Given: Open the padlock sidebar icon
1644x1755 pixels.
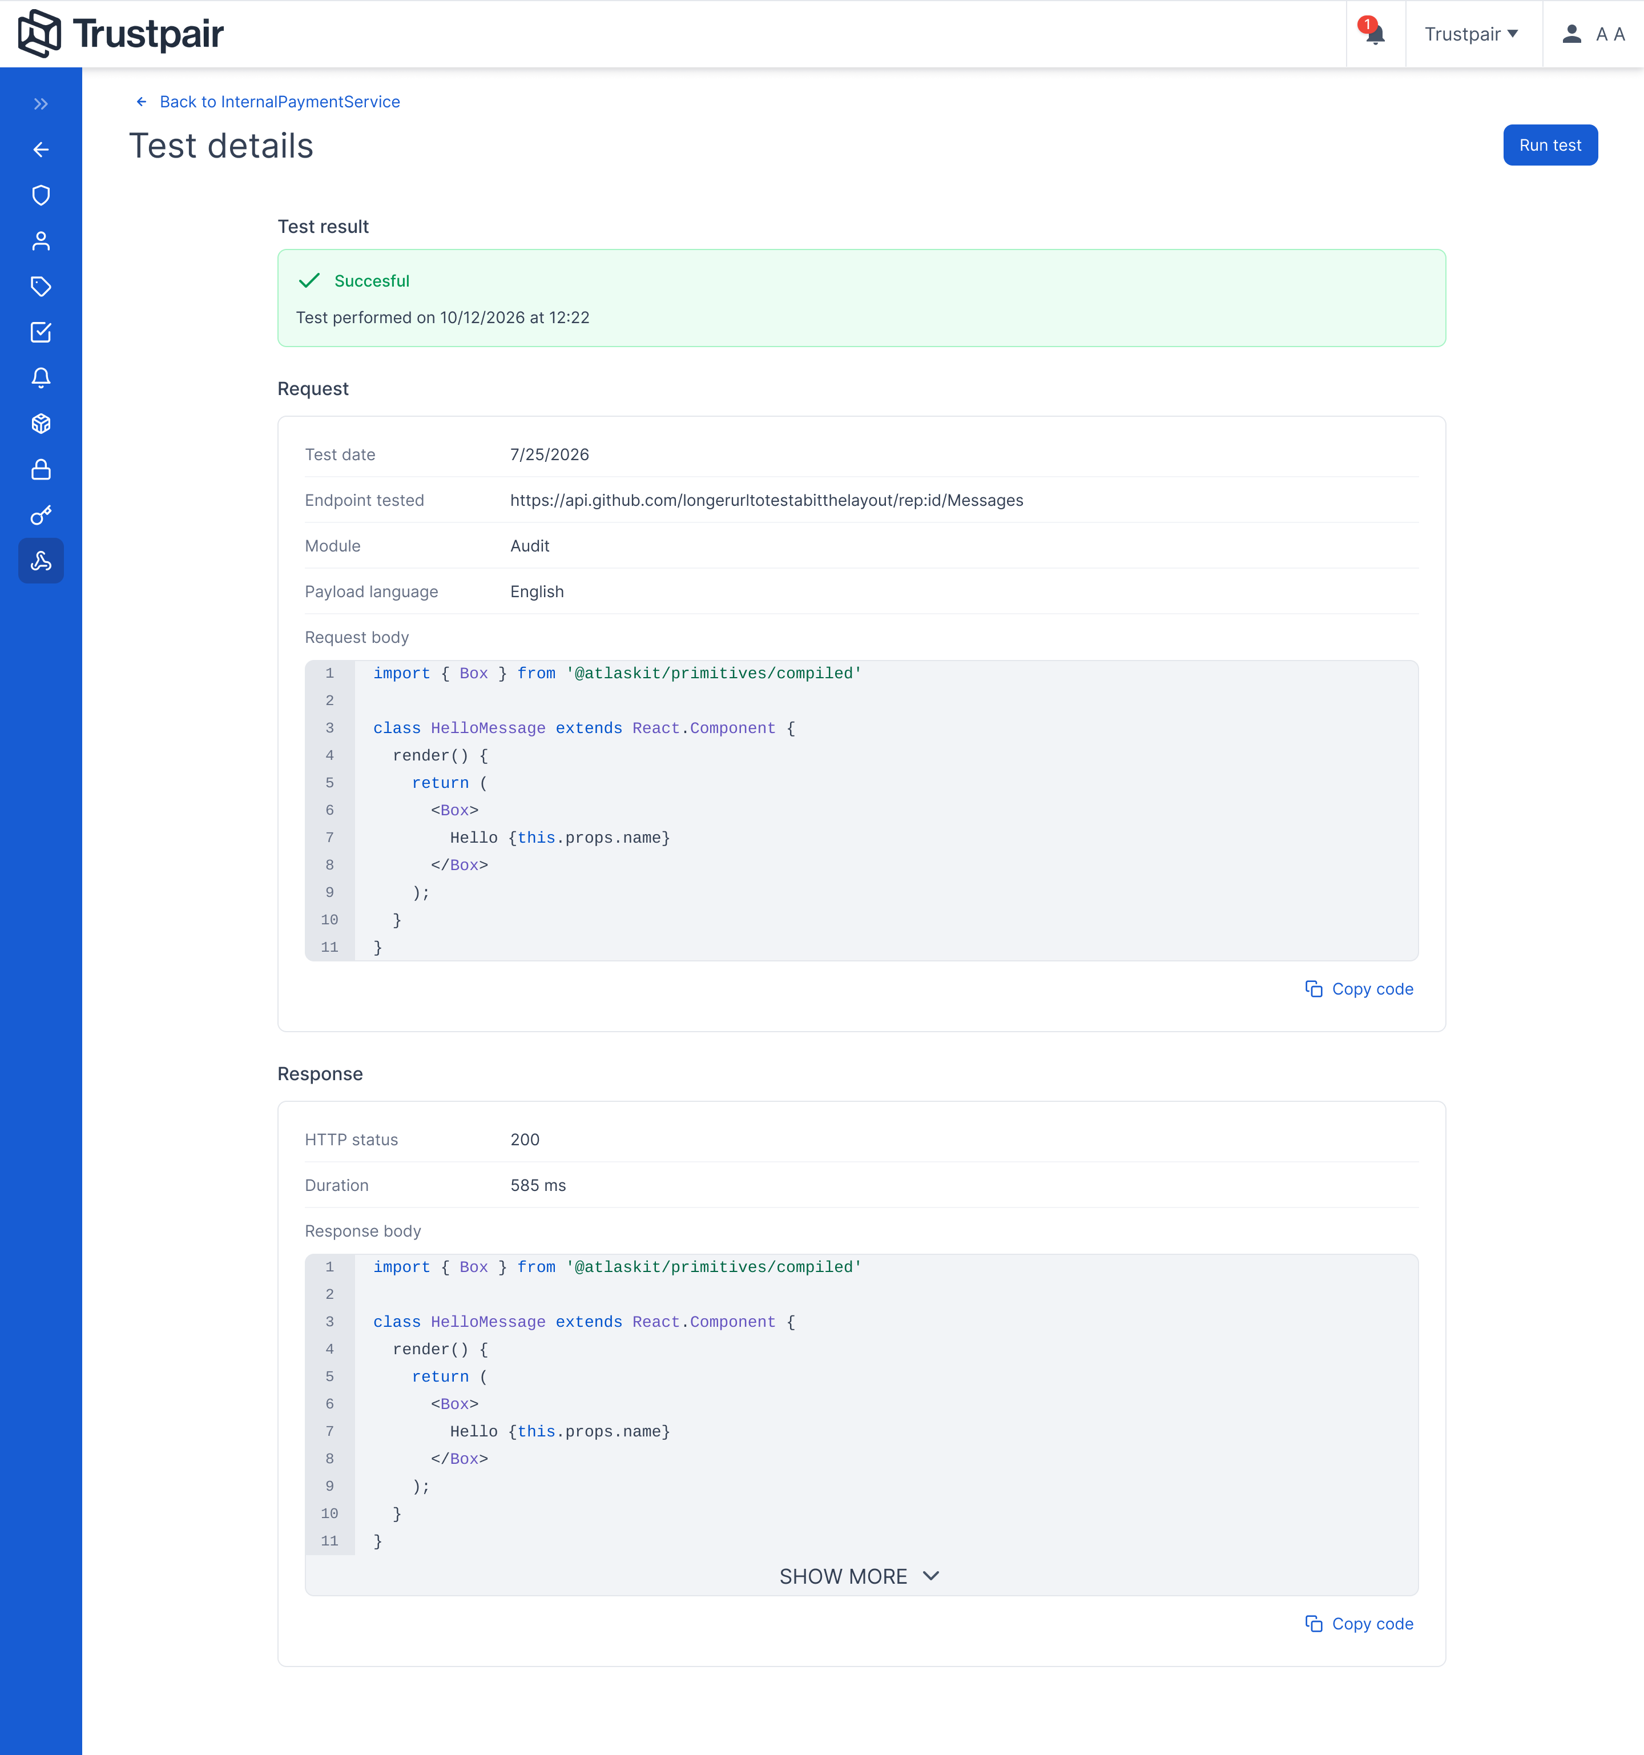Looking at the screenshot, I should 41,470.
